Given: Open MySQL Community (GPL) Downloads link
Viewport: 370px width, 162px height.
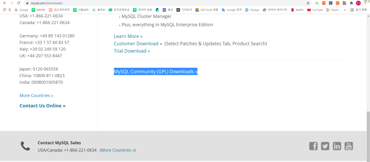Looking at the screenshot, I should coord(155,71).
